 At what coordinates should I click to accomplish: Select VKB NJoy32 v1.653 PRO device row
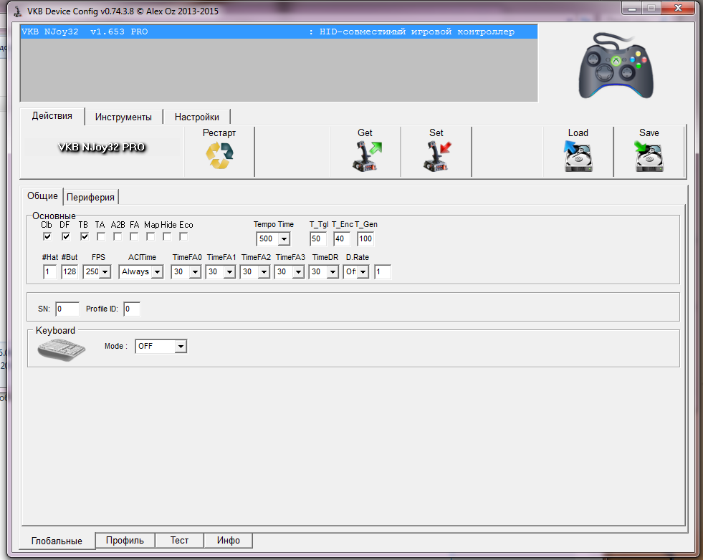279,32
